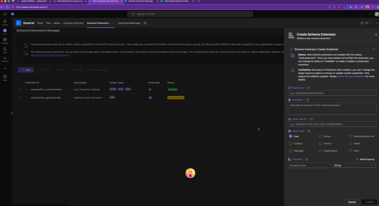The width and height of the screenshot is (379, 206).
Task: Click the info icon next to Extension ID
Action: coord(308,88)
